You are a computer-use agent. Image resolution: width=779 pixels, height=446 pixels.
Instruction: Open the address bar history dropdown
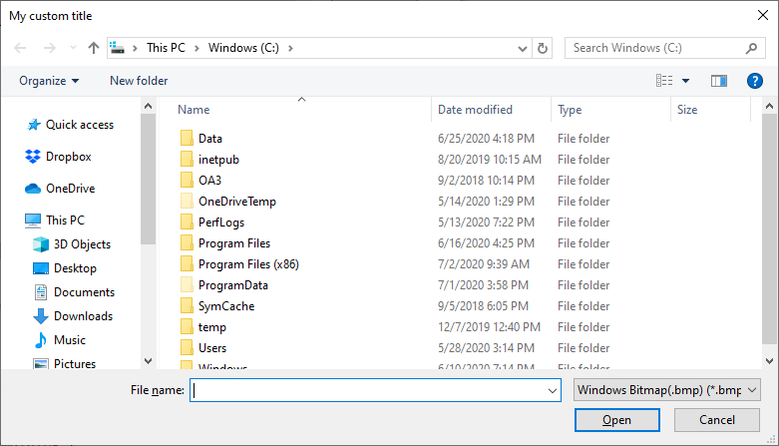tap(522, 48)
